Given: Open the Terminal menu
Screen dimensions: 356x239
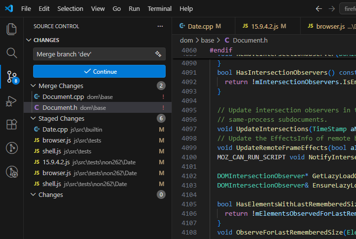Looking at the screenshot, I should tap(160, 8).
